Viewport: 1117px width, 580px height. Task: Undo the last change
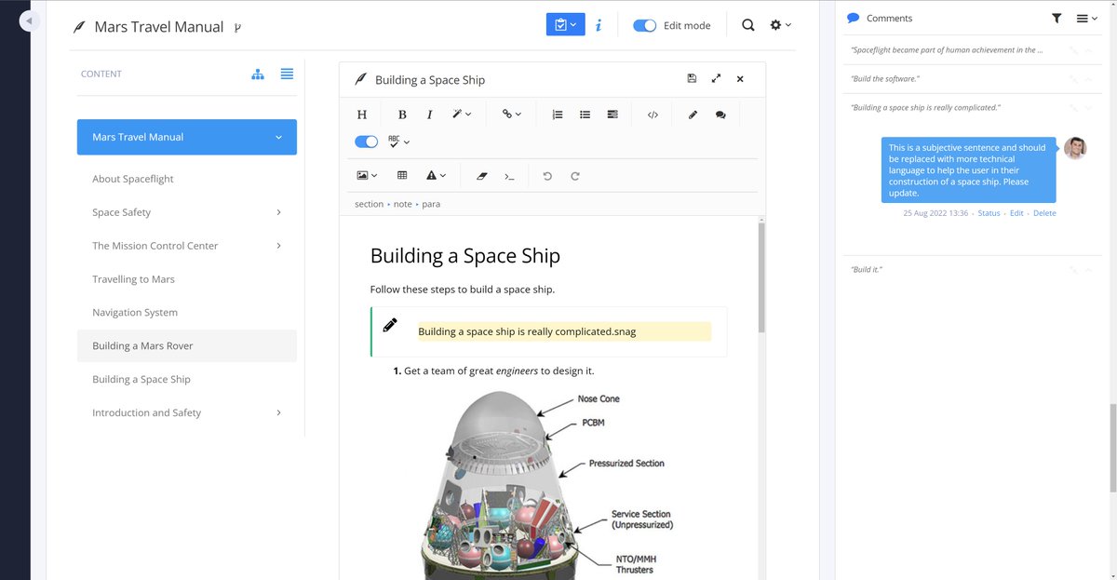pos(547,175)
